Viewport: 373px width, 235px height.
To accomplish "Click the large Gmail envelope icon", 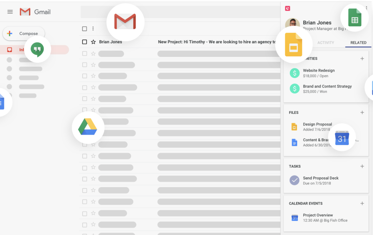I will pos(125,22).
